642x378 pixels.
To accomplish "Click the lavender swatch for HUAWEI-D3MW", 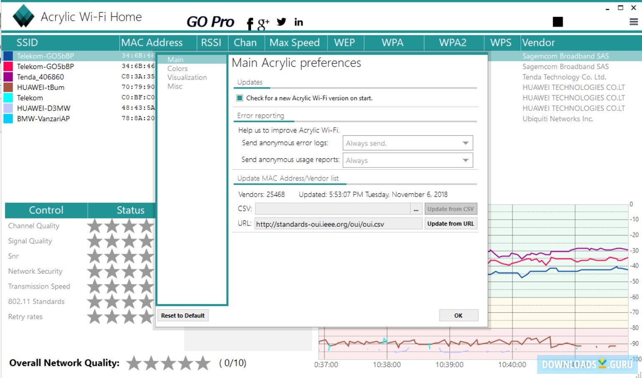I will tap(8, 108).
